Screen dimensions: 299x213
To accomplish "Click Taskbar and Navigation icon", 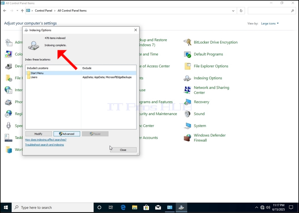I will coord(9,138).
